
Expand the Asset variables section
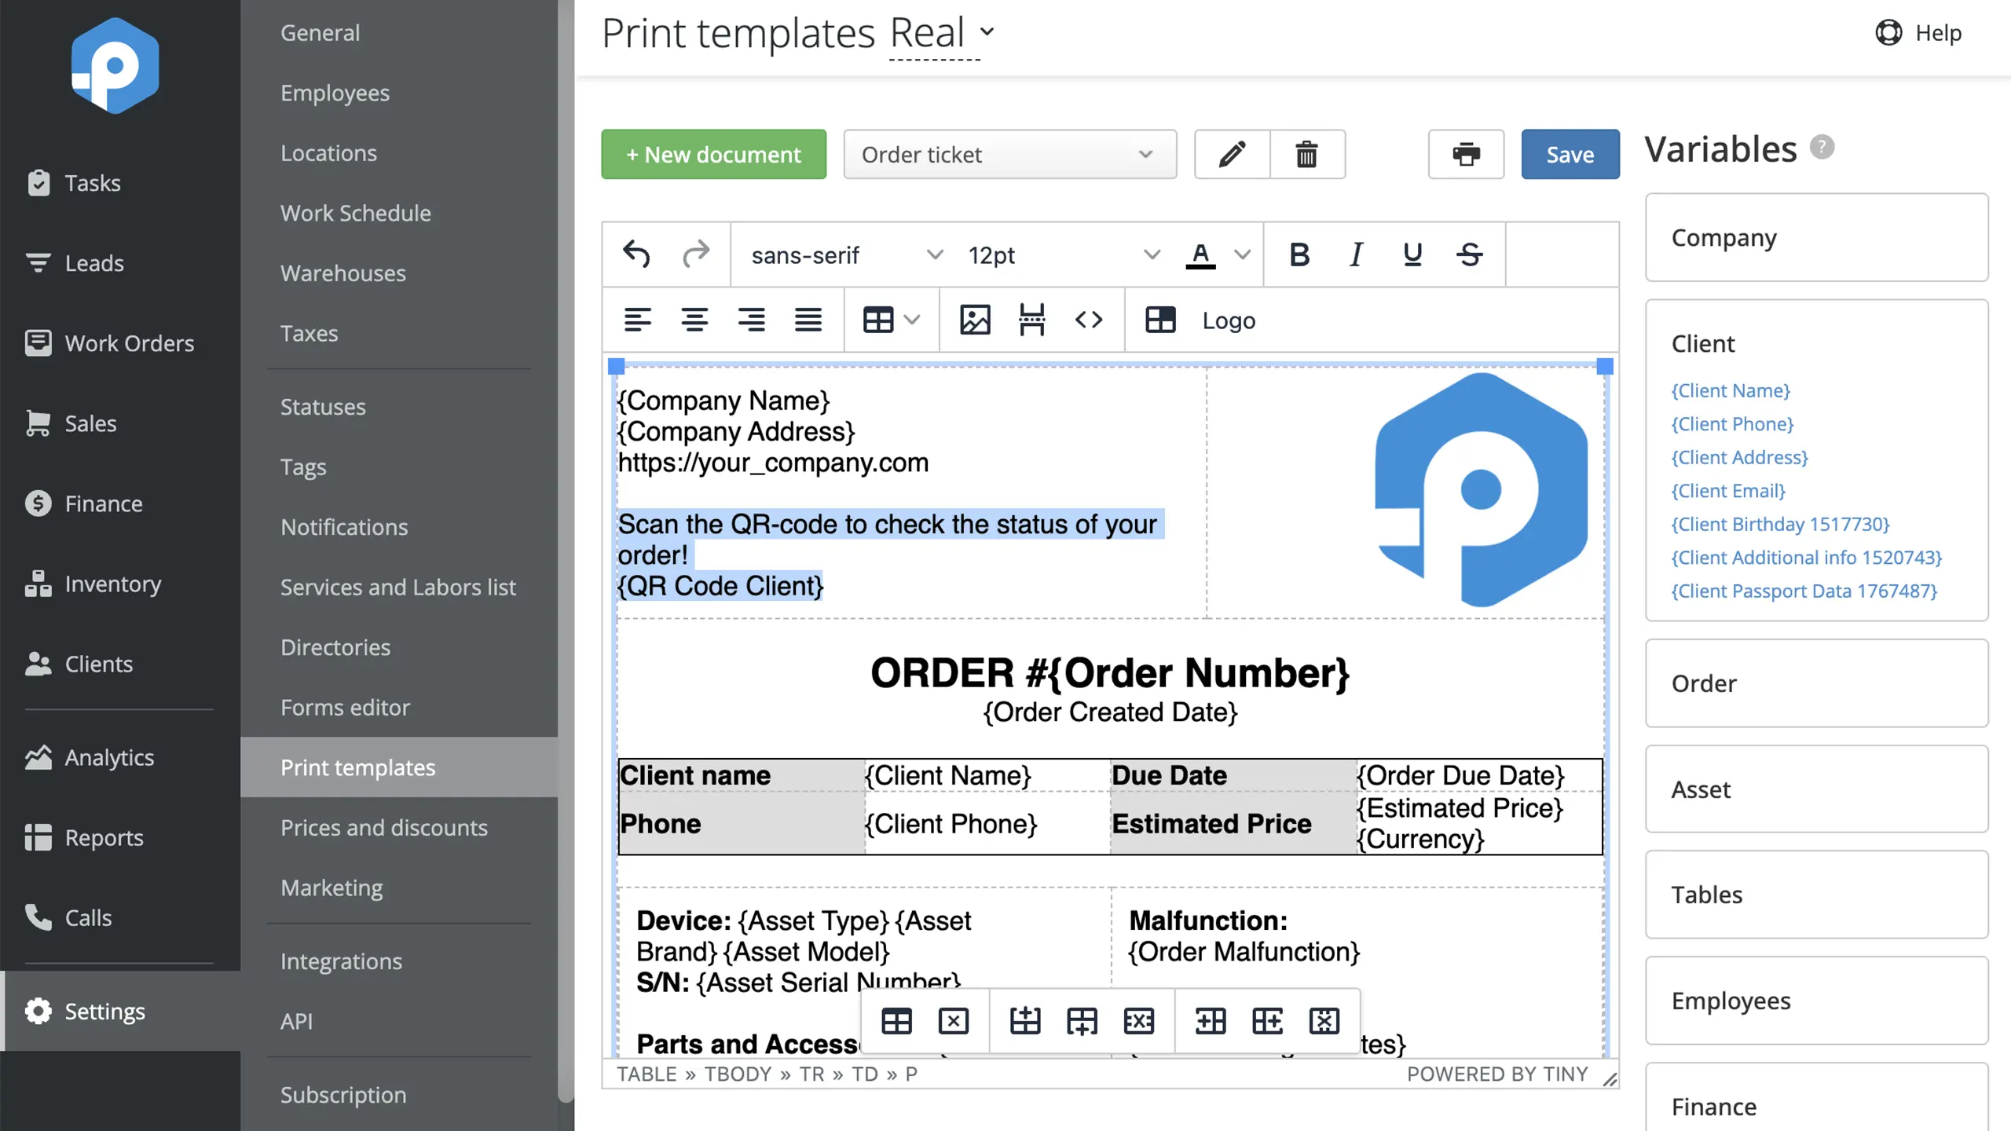(1816, 789)
